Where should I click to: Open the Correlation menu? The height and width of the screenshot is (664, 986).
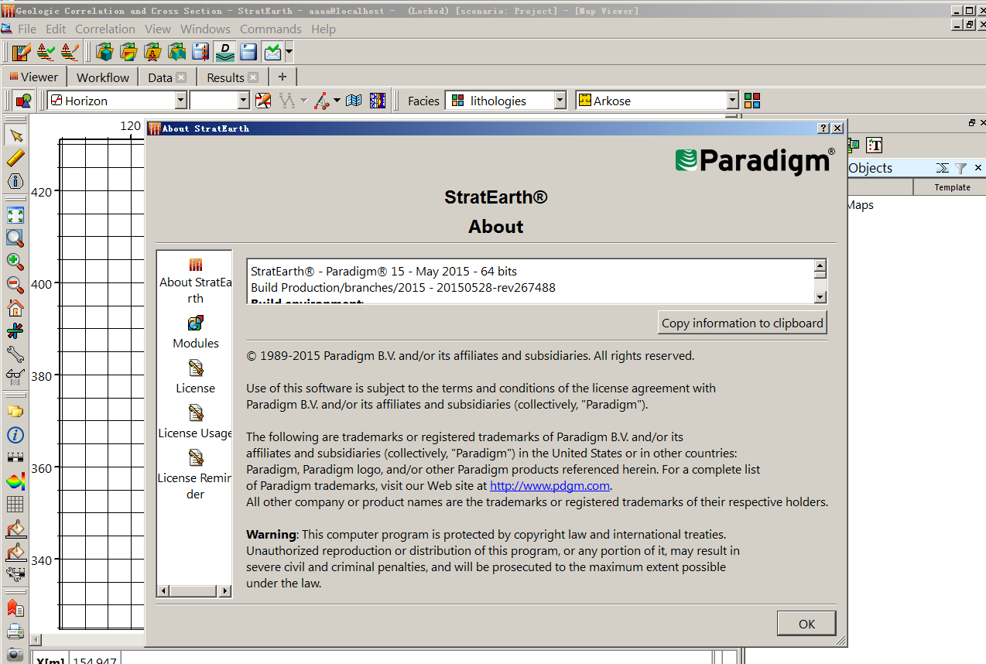pos(105,29)
